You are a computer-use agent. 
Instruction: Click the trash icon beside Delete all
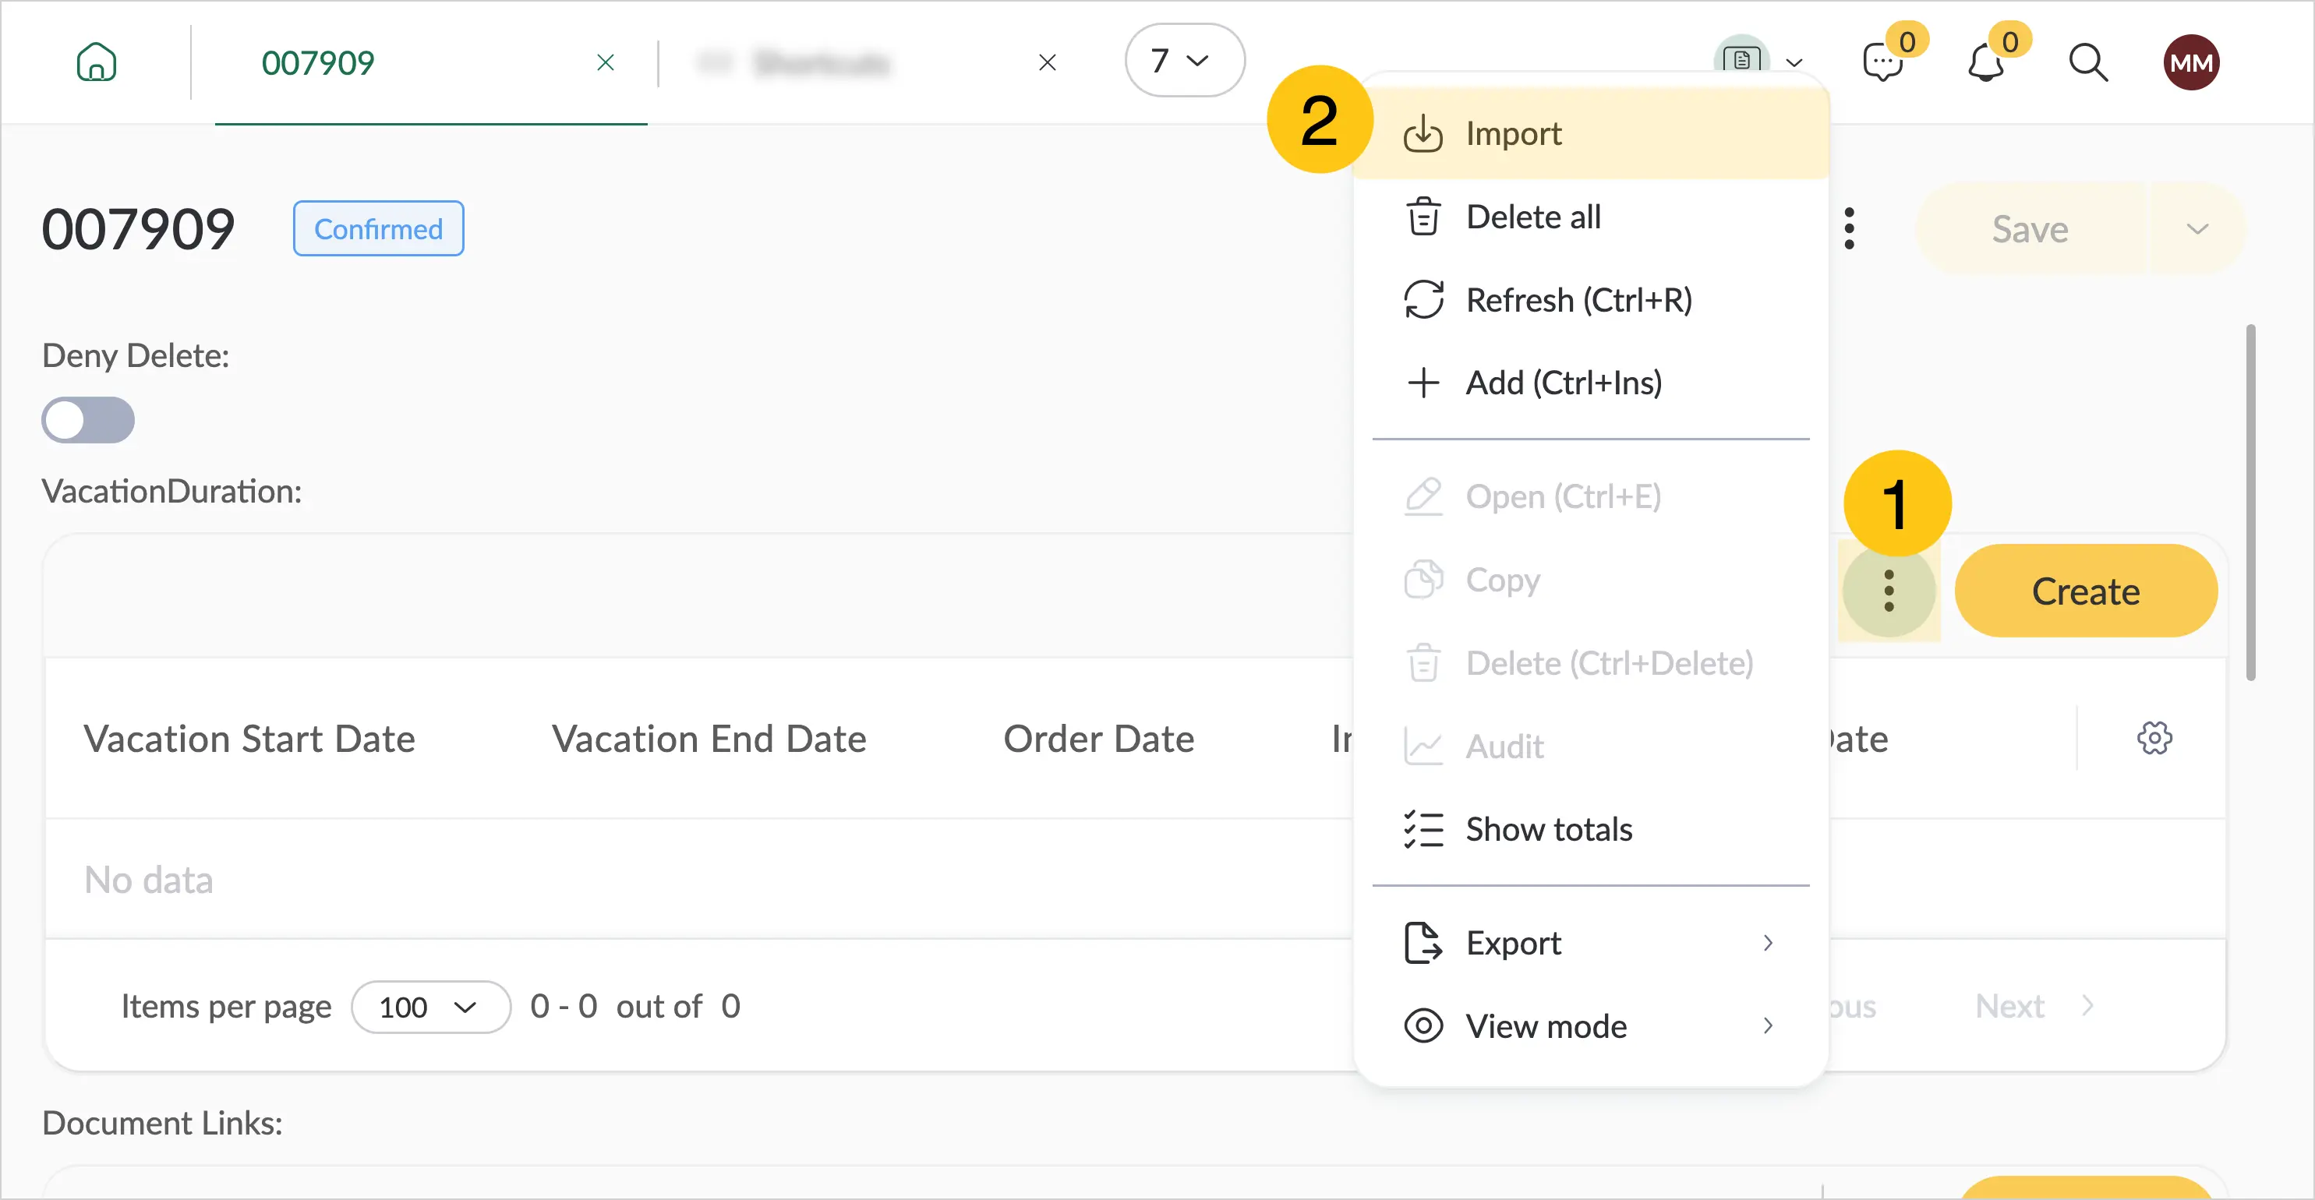(1423, 217)
